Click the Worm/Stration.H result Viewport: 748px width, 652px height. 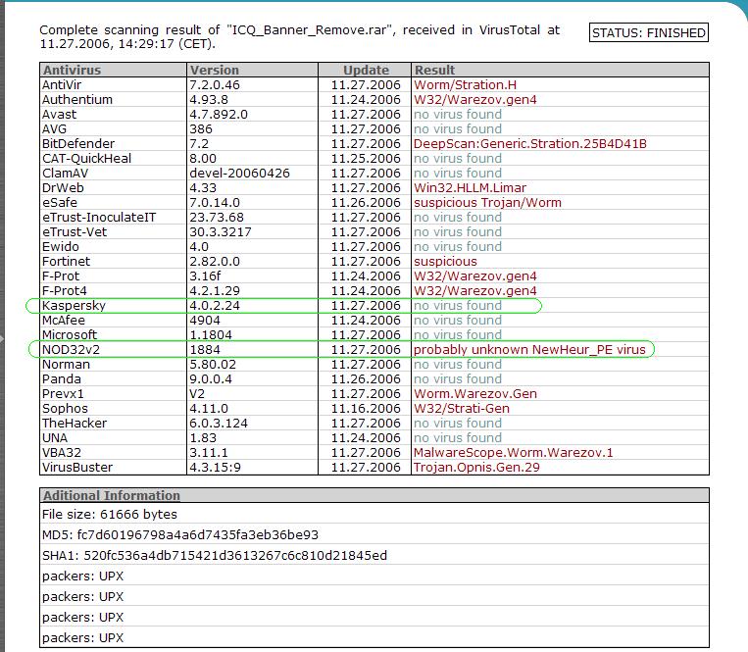click(x=465, y=85)
